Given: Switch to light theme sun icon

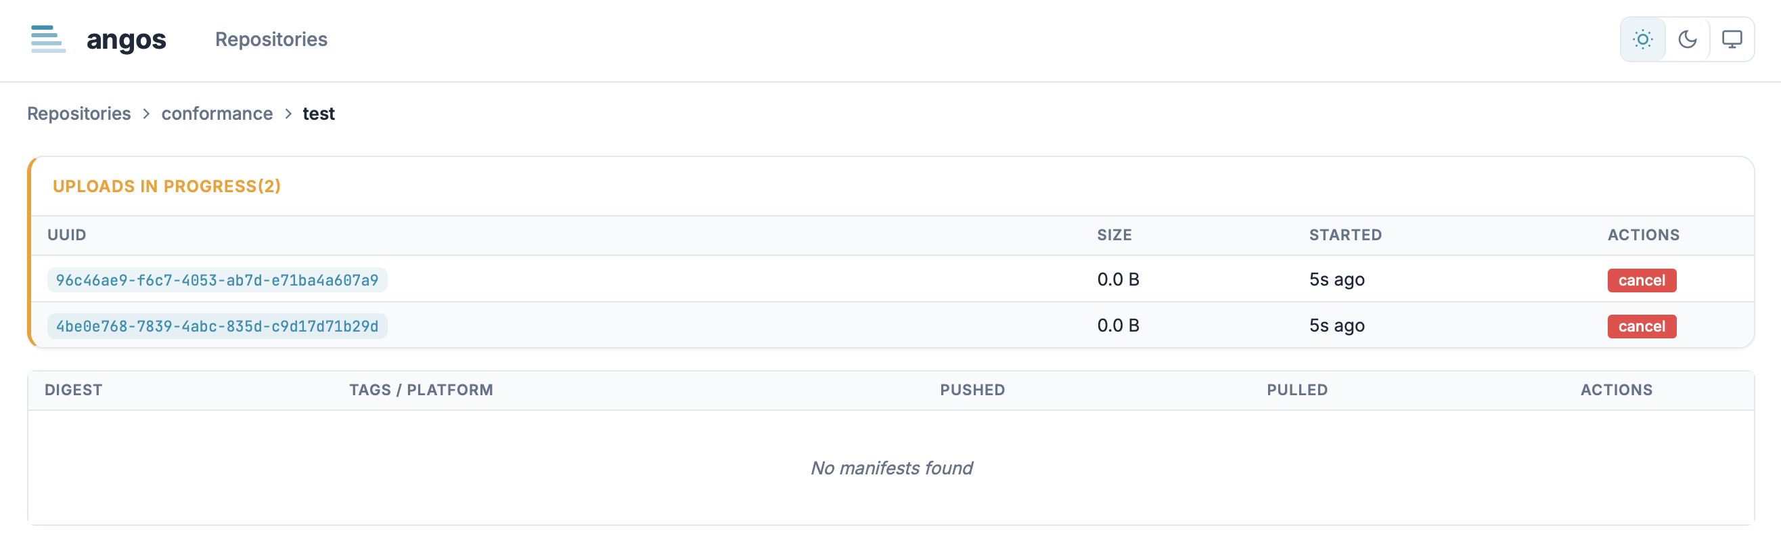Looking at the screenshot, I should click(1642, 39).
